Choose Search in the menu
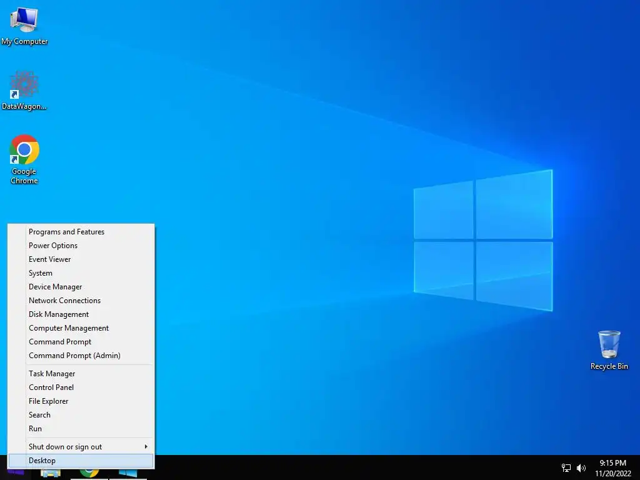Viewport: 640px width, 480px height. pos(81,415)
